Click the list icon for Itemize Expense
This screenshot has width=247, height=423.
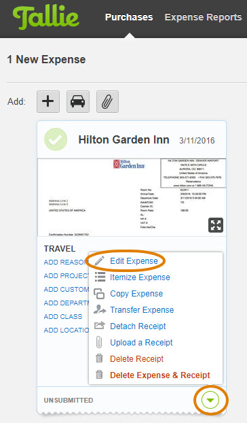point(100,277)
